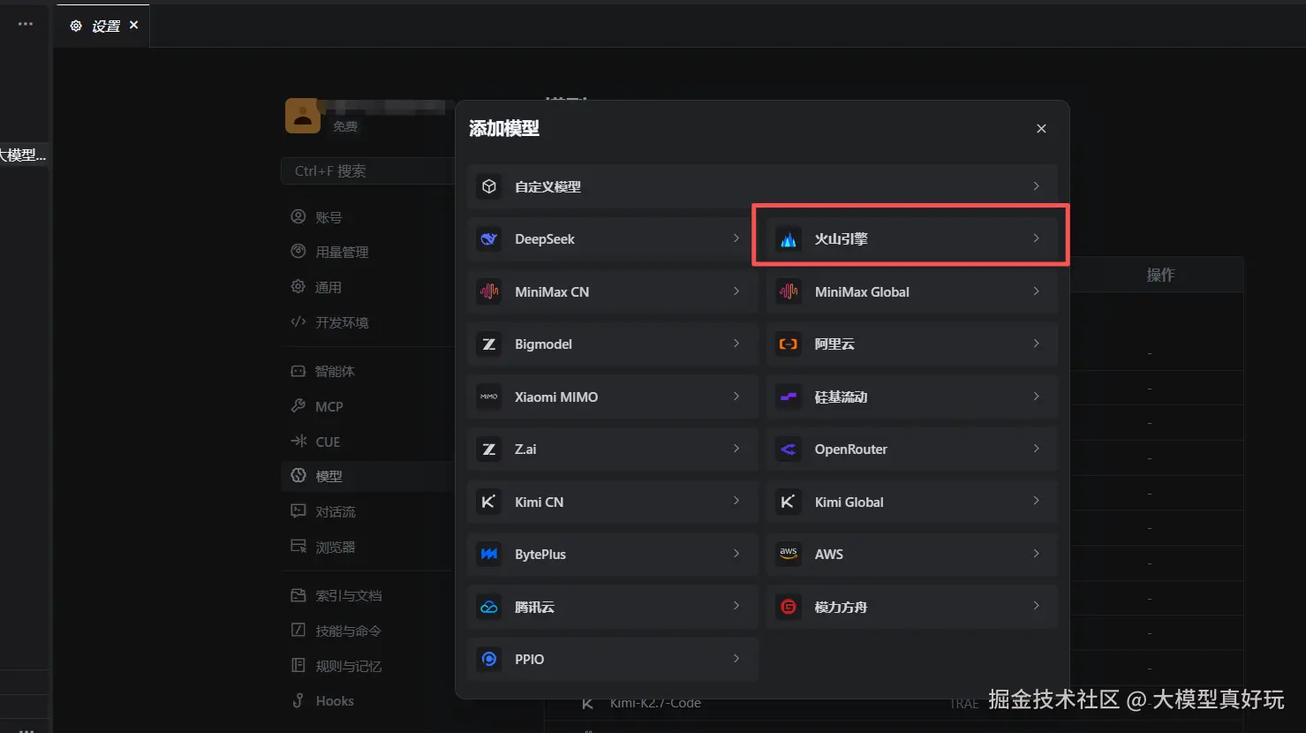Click the 智能体 robot icon
Viewport: 1306px width, 733px height.
298,371
